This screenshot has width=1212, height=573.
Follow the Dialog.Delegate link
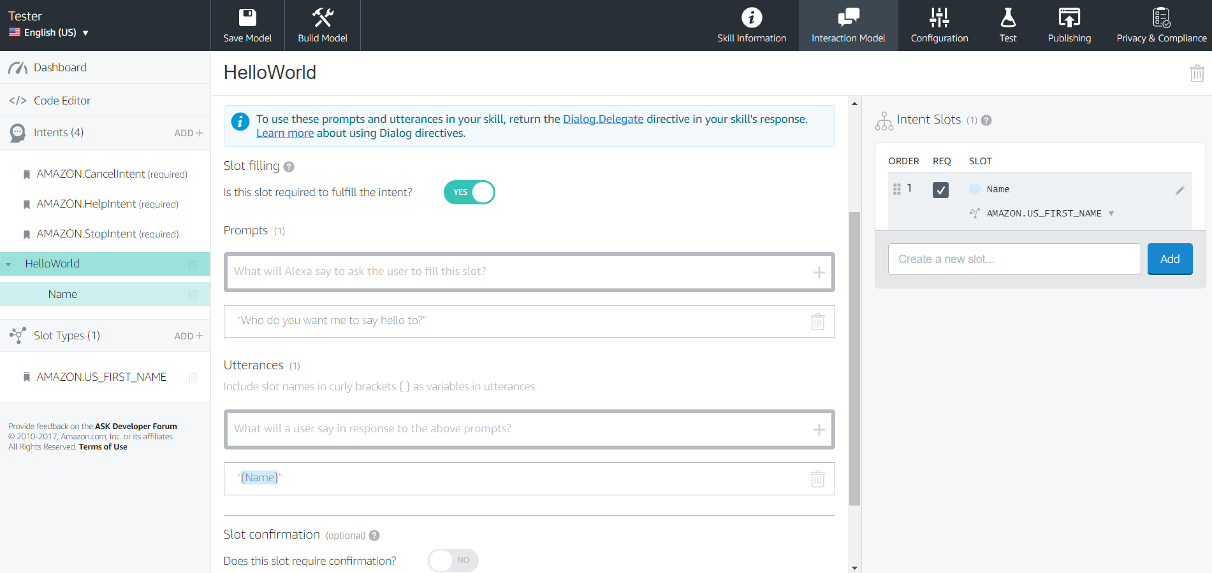tap(602, 119)
